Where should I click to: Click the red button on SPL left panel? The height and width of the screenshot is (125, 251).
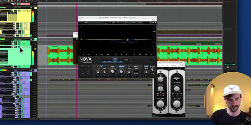163,95
